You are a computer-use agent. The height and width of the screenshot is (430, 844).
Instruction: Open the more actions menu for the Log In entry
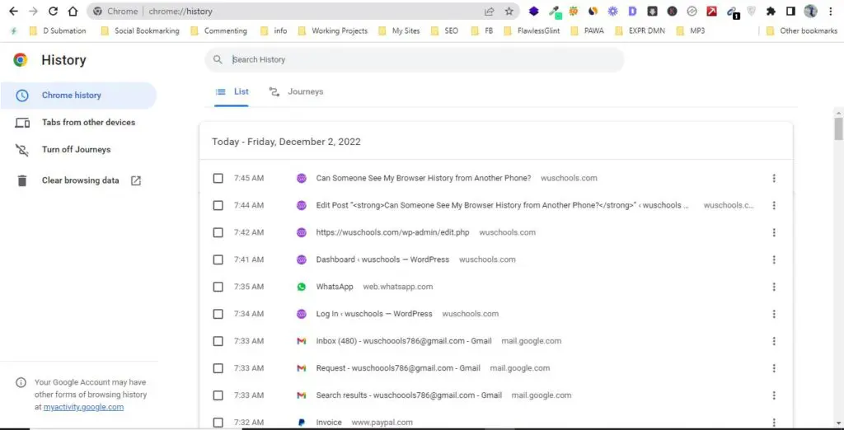coord(774,314)
